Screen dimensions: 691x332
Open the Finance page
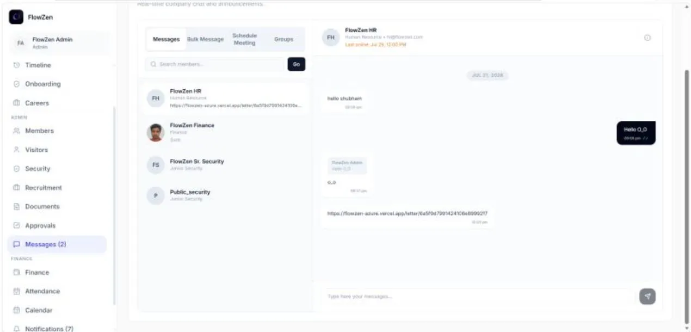point(36,272)
